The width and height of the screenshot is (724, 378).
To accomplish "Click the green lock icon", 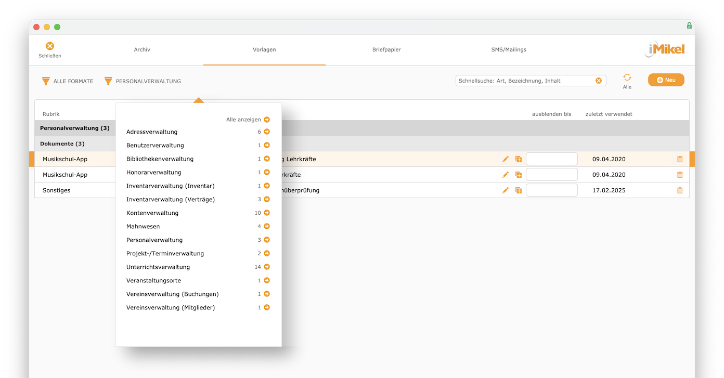I will tap(689, 25).
